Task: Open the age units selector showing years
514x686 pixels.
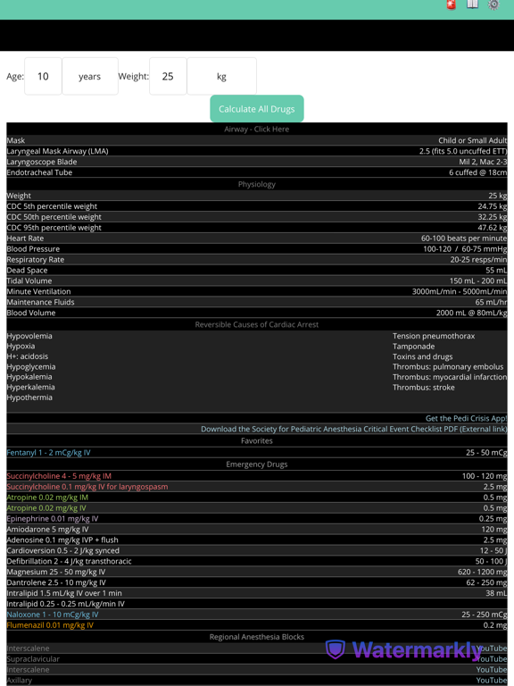Action: point(90,76)
